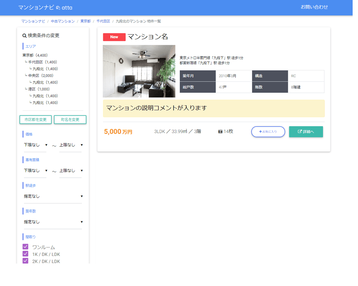The height and width of the screenshot is (286, 358).
Task: Open the 専有面積 upper limit dropdown
Action: (x=71, y=171)
